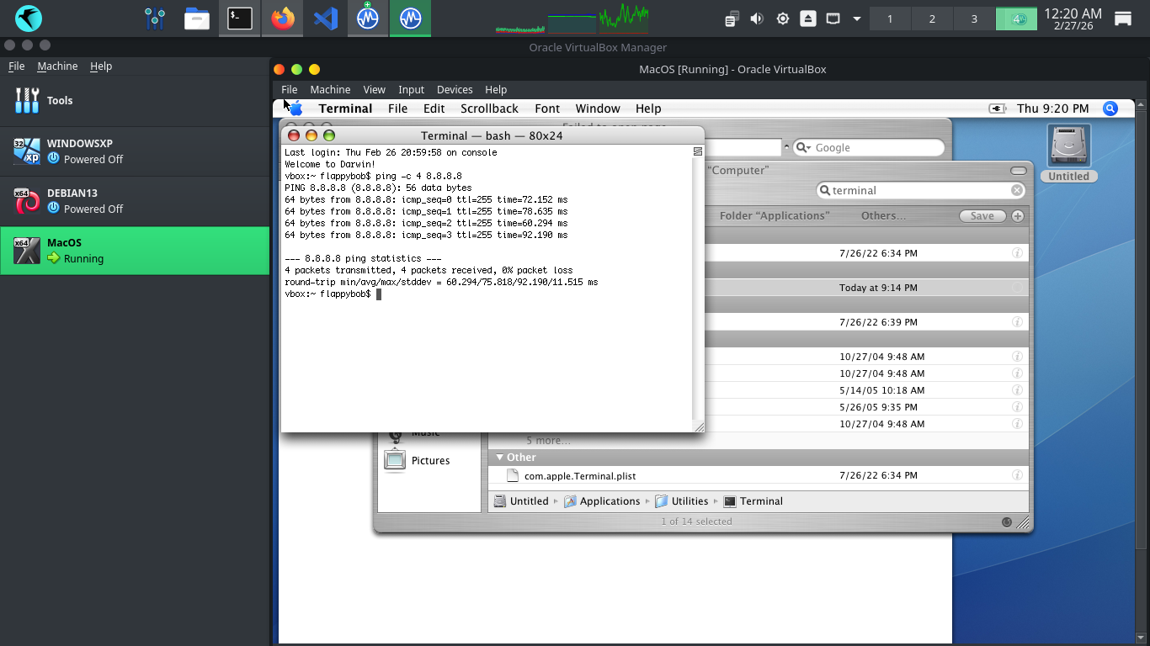
Task: Open the Scrollback menu in Terminal
Action: (x=488, y=109)
